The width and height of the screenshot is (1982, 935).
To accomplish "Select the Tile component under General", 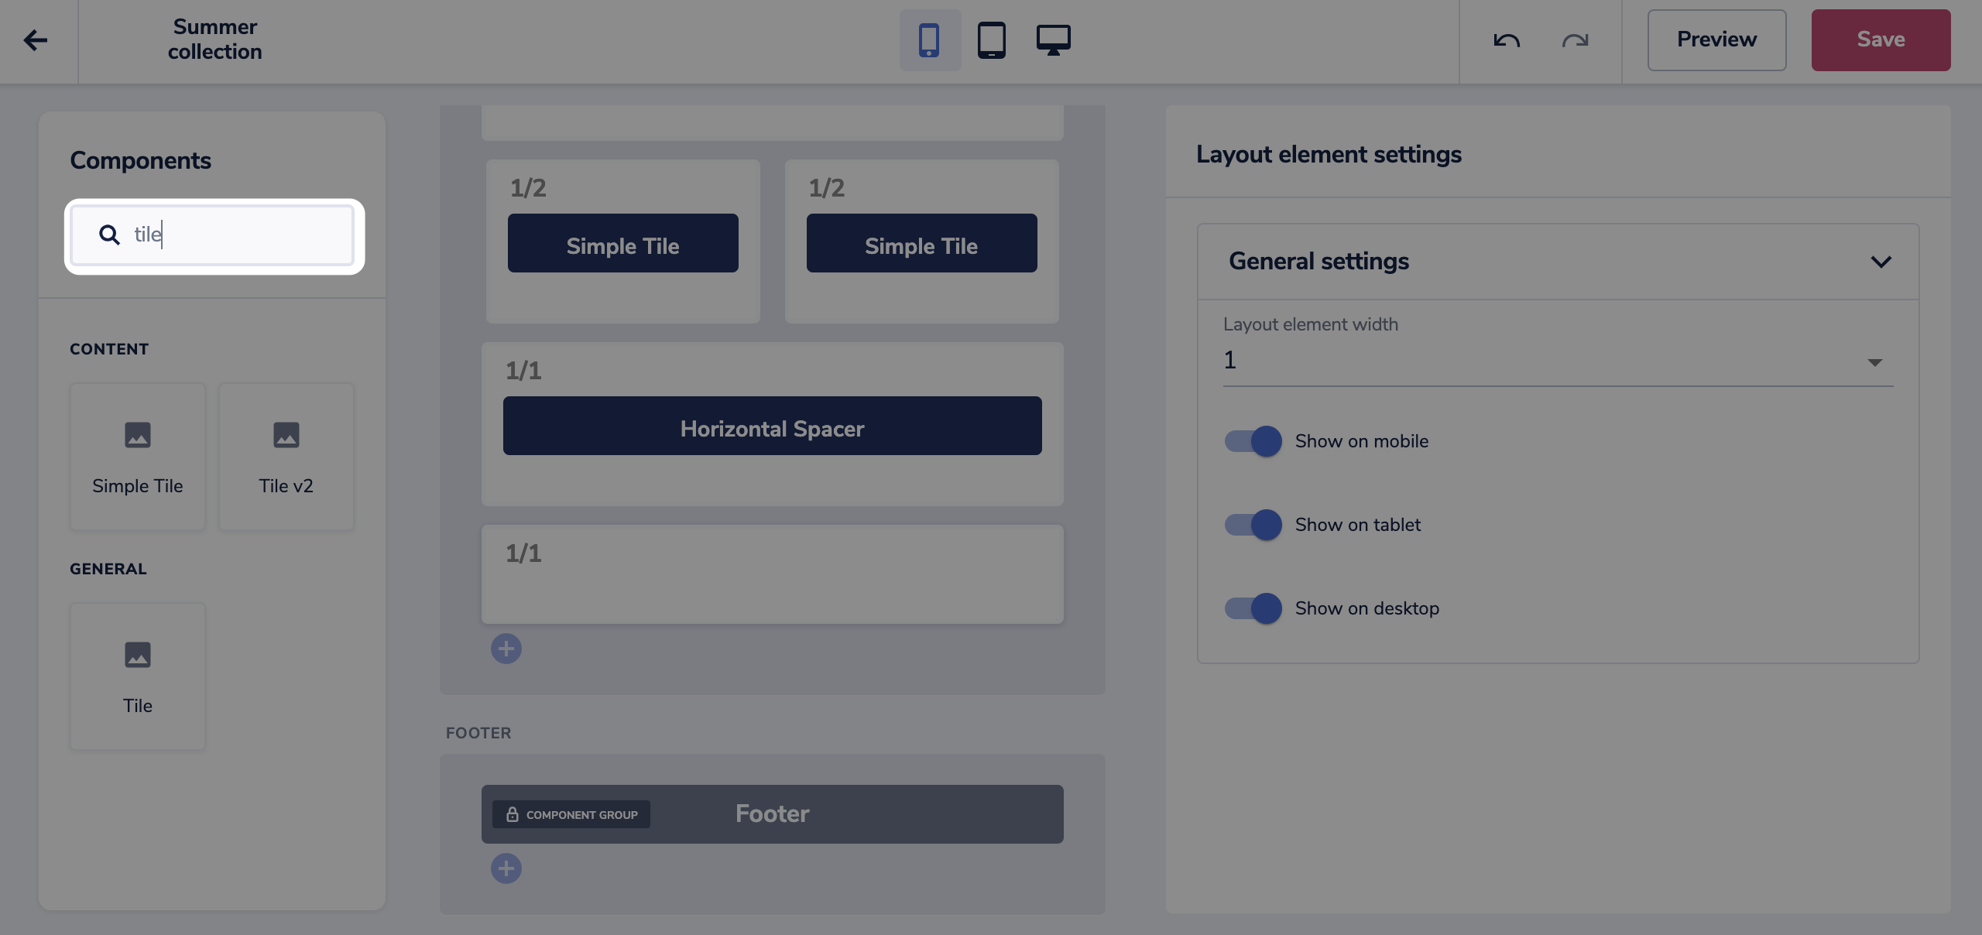I will [138, 676].
